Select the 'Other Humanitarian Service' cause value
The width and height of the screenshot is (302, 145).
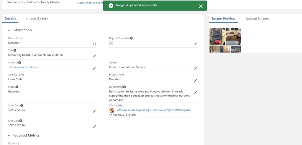coord(127,67)
